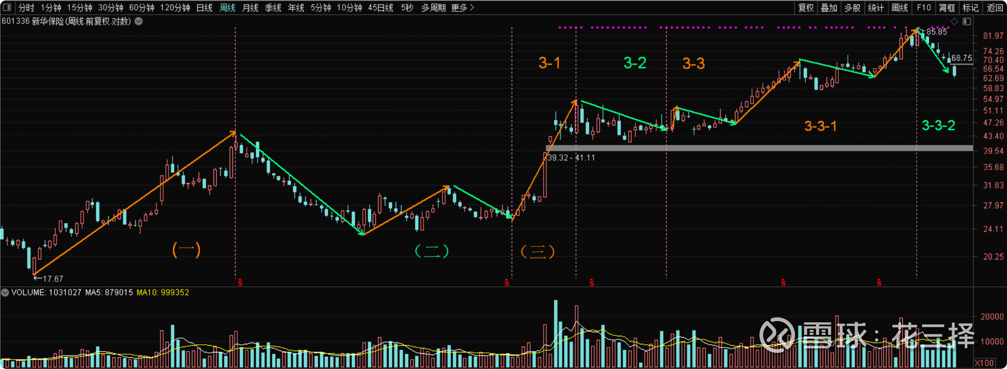Viewport: 1007px width, 369px height.
Task: Switch to the 季线 quarterly tab
Action: (x=273, y=8)
